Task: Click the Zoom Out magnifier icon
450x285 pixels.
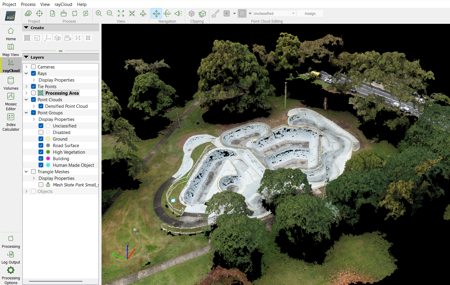Action: click(x=110, y=13)
